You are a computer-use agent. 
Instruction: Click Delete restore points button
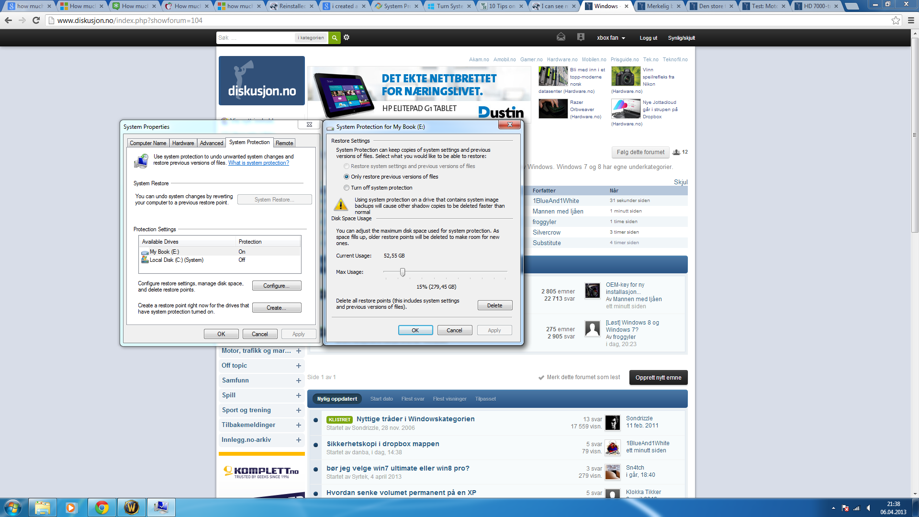coord(495,305)
